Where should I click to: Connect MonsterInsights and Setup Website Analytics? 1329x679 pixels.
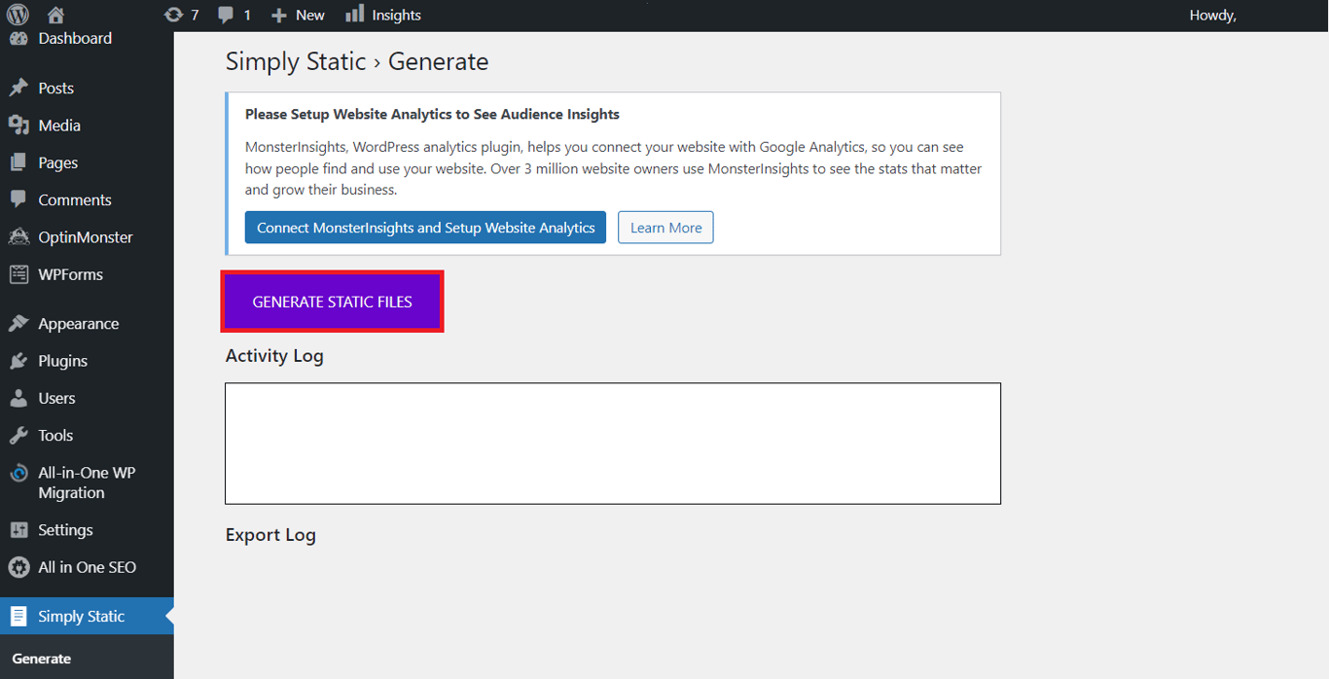pos(425,227)
